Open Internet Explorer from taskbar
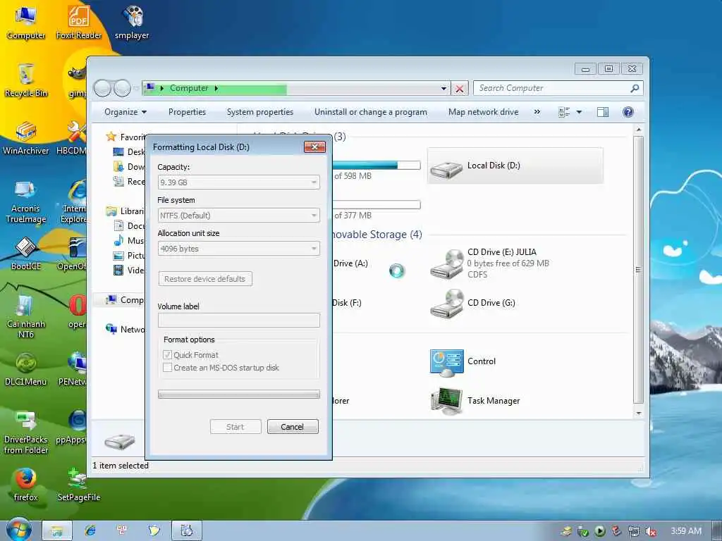The image size is (722, 541). 90,530
